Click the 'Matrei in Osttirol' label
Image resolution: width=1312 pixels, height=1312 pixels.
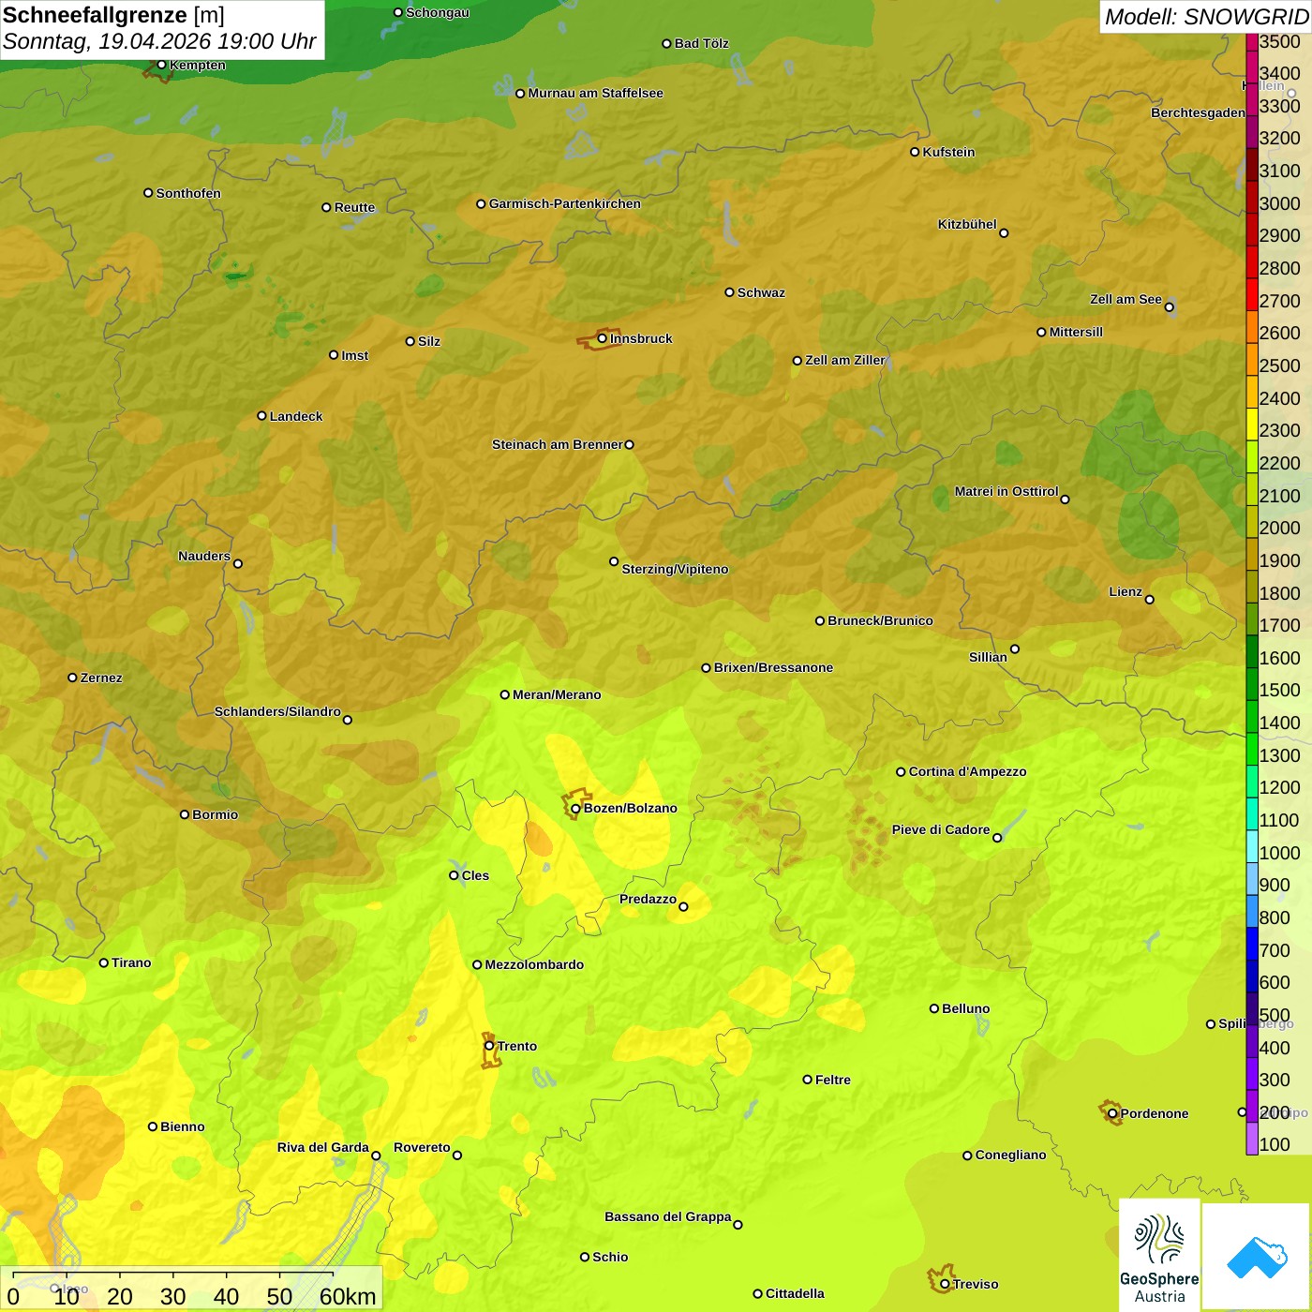1006,491
